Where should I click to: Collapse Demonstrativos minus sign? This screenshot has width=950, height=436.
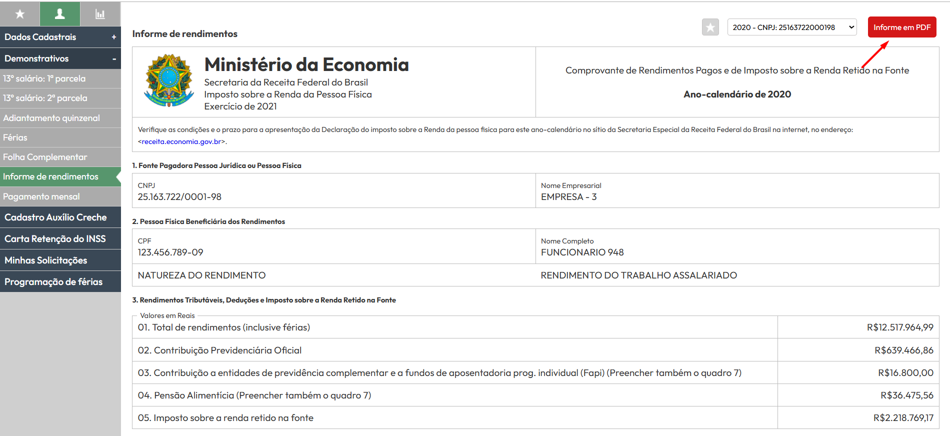[x=114, y=59]
